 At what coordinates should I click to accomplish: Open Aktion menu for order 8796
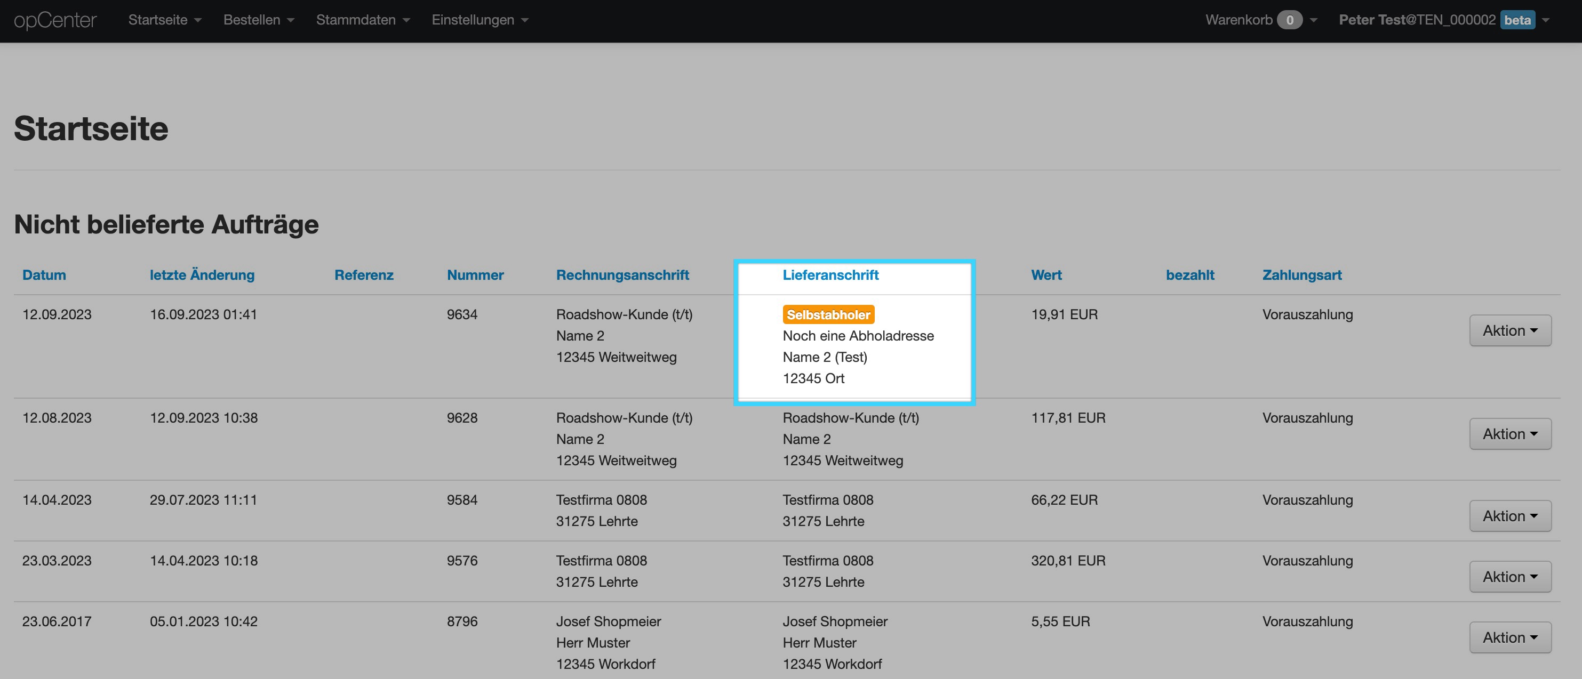(1509, 638)
